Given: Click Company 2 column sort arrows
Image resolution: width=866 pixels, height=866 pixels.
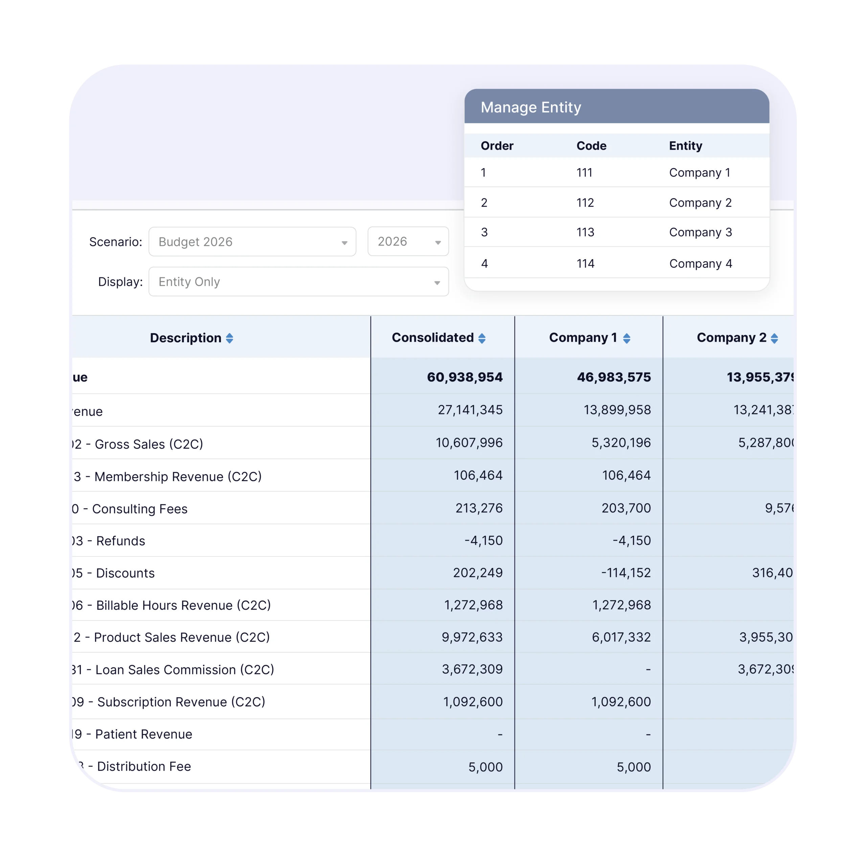Looking at the screenshot, I should [774, 338].
